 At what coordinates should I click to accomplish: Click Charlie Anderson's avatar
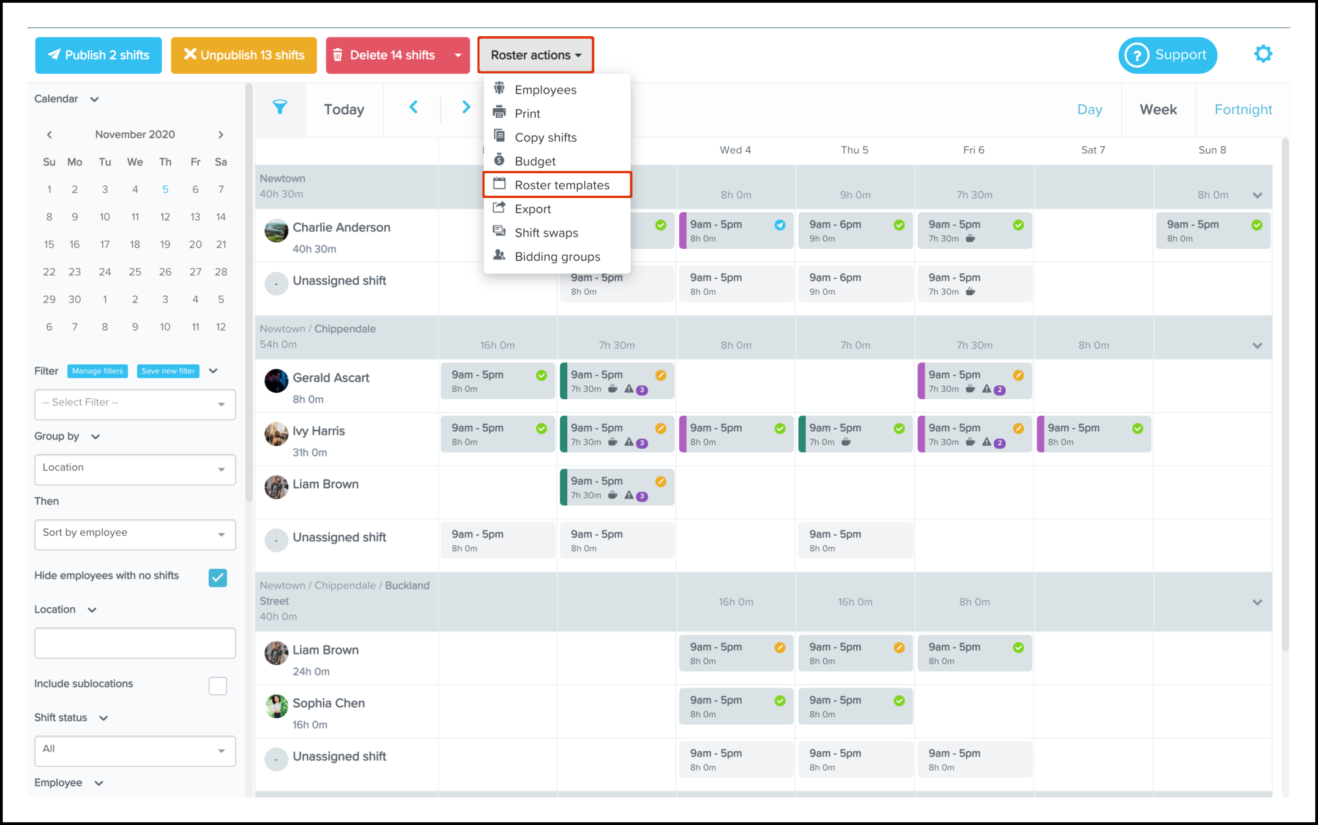click(276, 231)
